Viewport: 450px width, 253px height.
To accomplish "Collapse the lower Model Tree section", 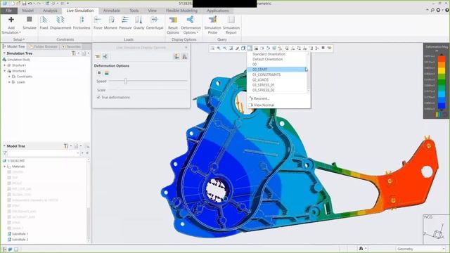I will (x=4, y=146).
